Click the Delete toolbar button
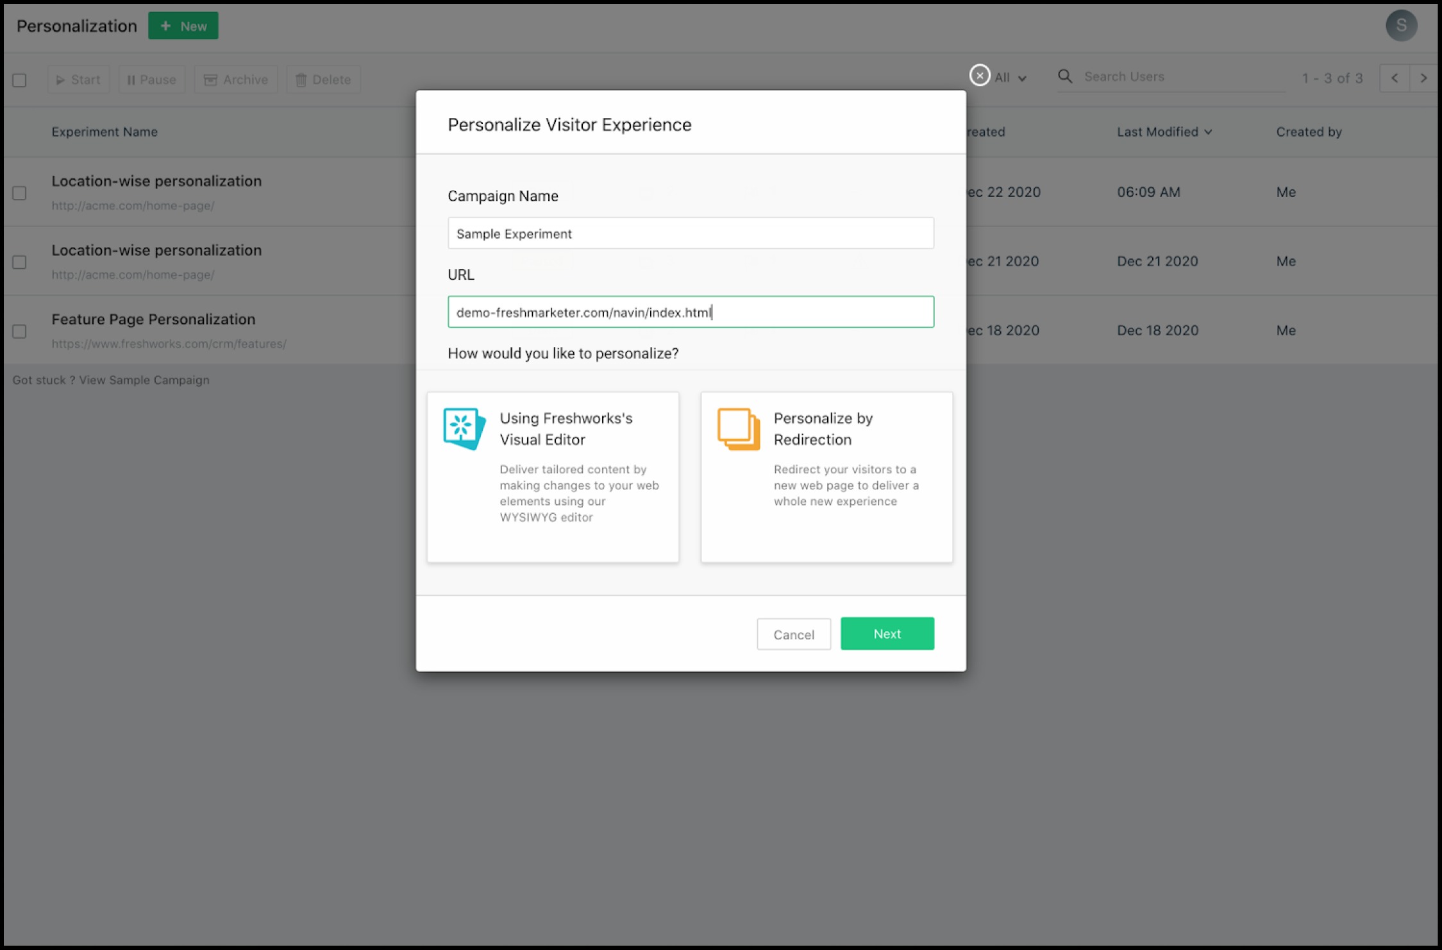 pos(323,80)
